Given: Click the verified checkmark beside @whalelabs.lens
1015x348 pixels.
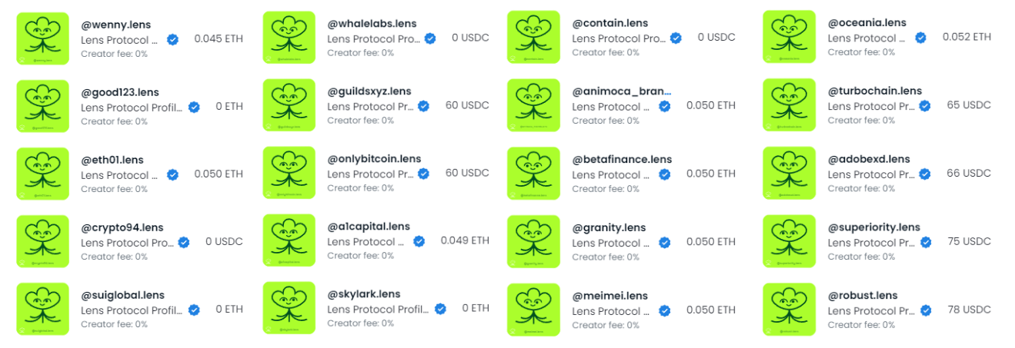Looking at the screenshot, I should (x=430, y=38).
